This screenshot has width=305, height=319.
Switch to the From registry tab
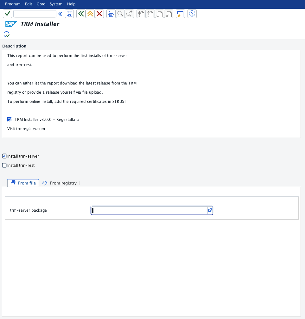coord(60,183)
